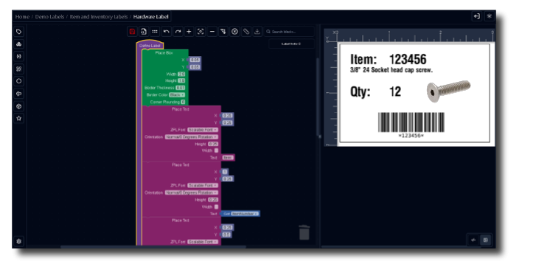Click the Search blocks input field
The image size is (550, 267).
[x=289, y=32]
